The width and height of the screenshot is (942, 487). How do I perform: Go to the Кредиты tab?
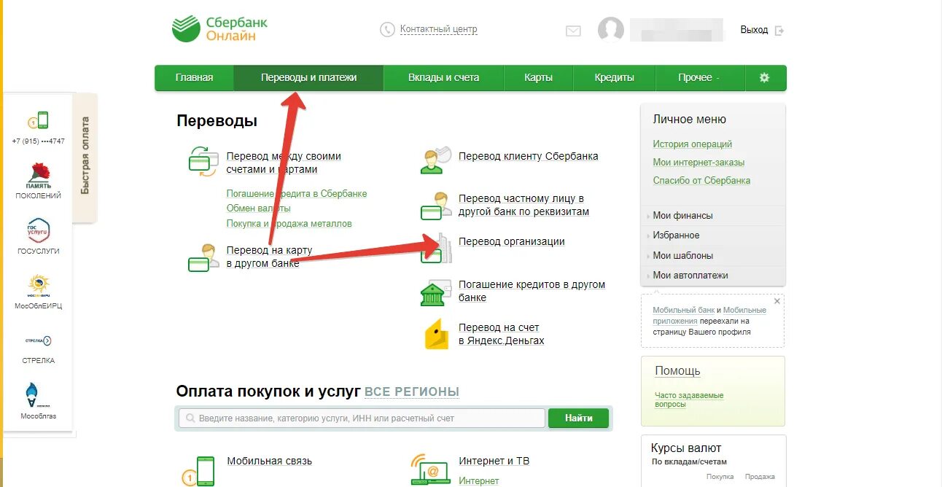pos(614,77)
